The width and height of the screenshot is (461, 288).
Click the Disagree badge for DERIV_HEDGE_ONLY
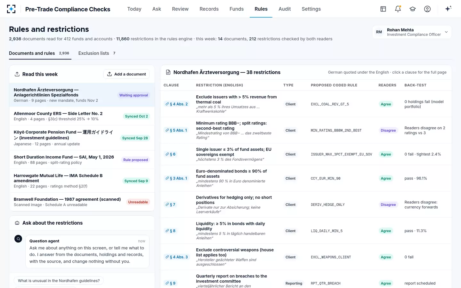pyautogui.click(x=388, y=204)
